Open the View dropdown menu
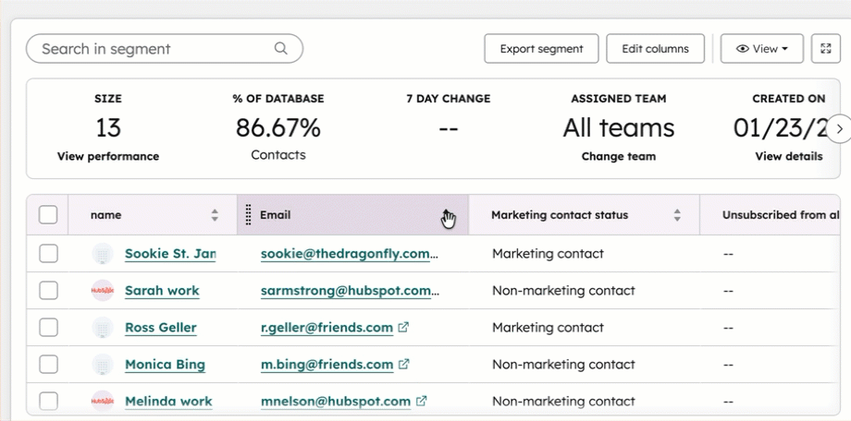 tap(762, 49)
